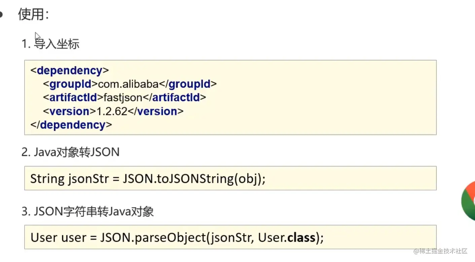Click the opening version tag

coord(70,111)
